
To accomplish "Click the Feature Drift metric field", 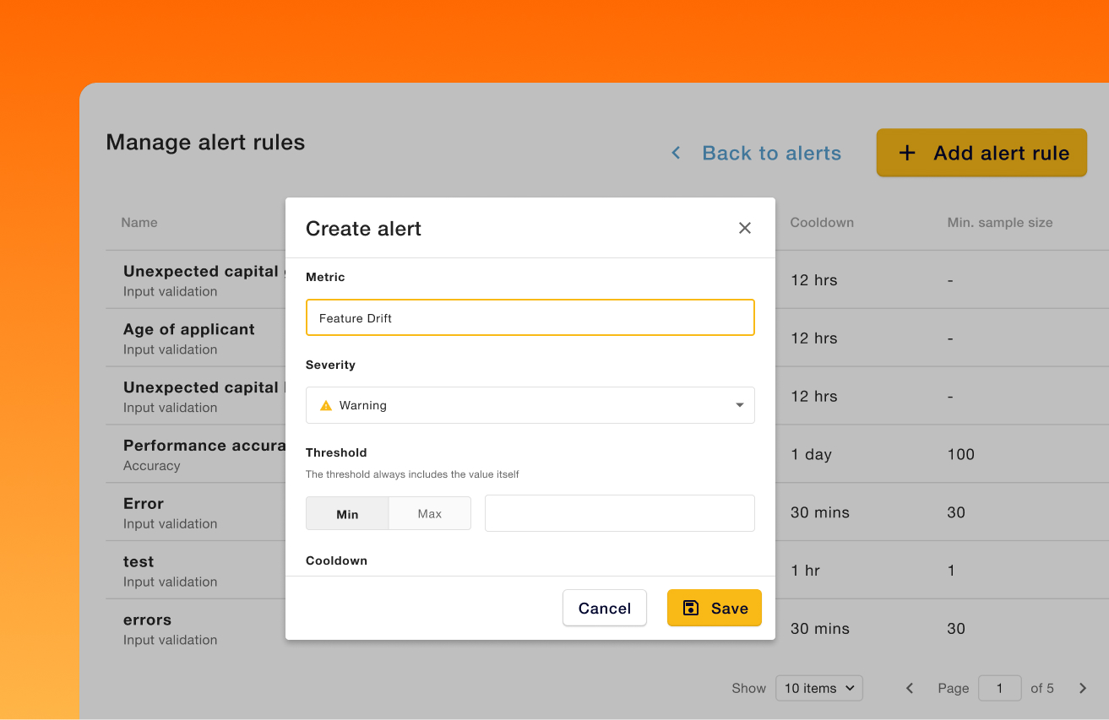I will point(530,317).
